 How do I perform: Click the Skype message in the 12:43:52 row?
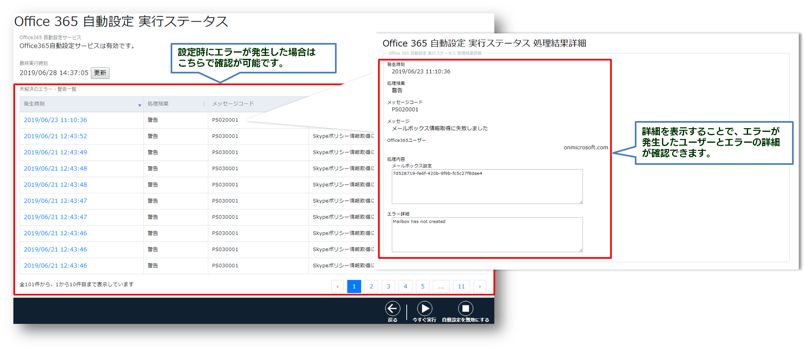pos(343,136)
